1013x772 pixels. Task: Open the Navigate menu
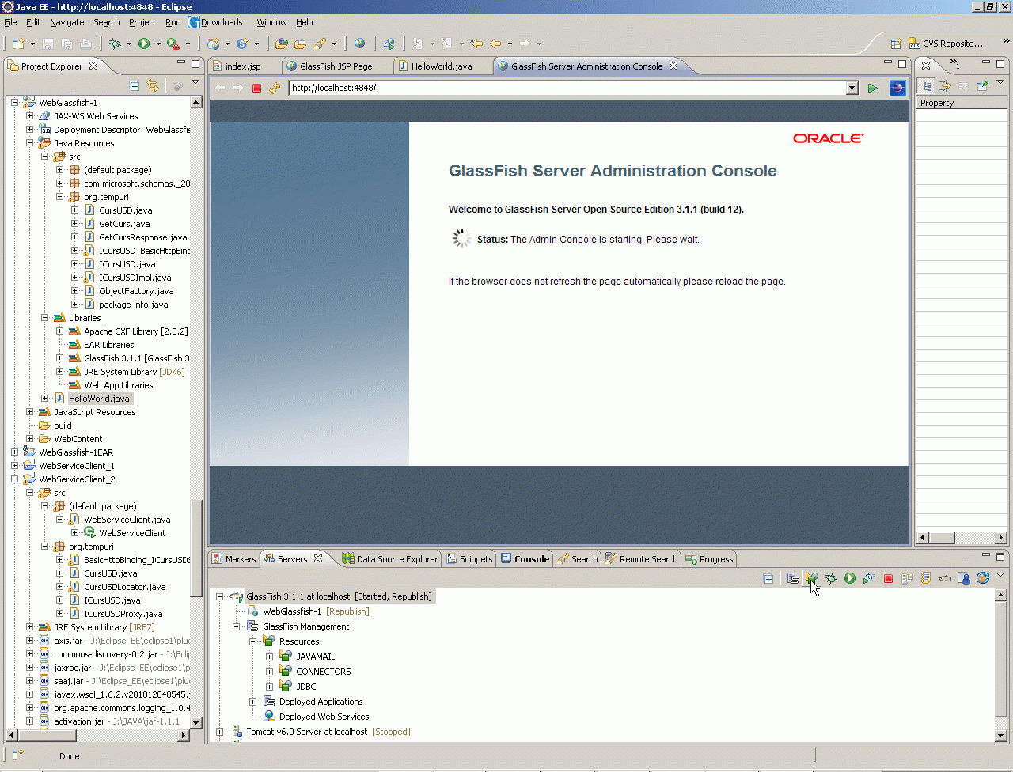pyautogui.click(x=66, y=22)
